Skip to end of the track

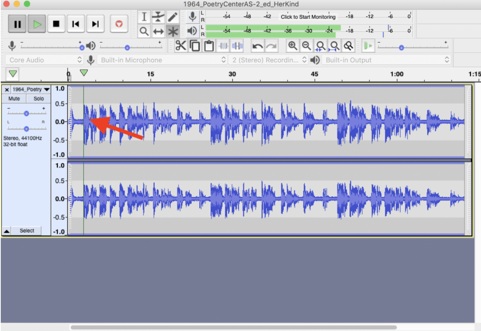(95, 24)
